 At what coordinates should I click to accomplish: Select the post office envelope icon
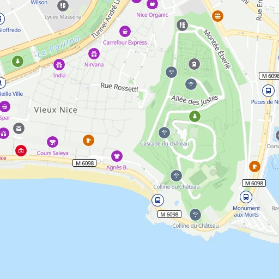[x=19, y=129]
